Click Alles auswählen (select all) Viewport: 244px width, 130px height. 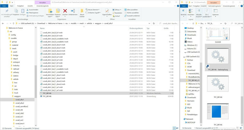pos(131,10)
